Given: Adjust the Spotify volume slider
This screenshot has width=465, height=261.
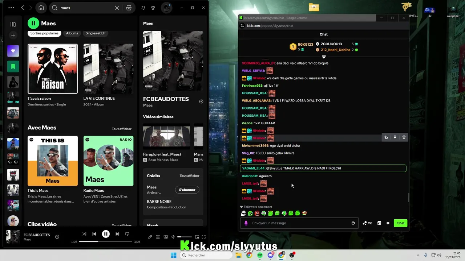Looking at the screenshot, I should click(185, 237).
